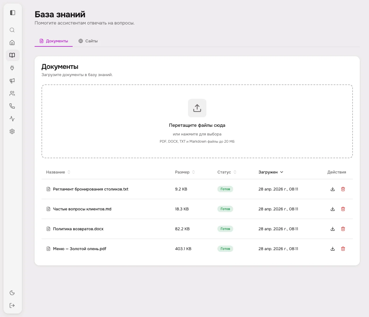
Task: Collapse the sidebar using the top panel toggle
Action: (12, 13)
